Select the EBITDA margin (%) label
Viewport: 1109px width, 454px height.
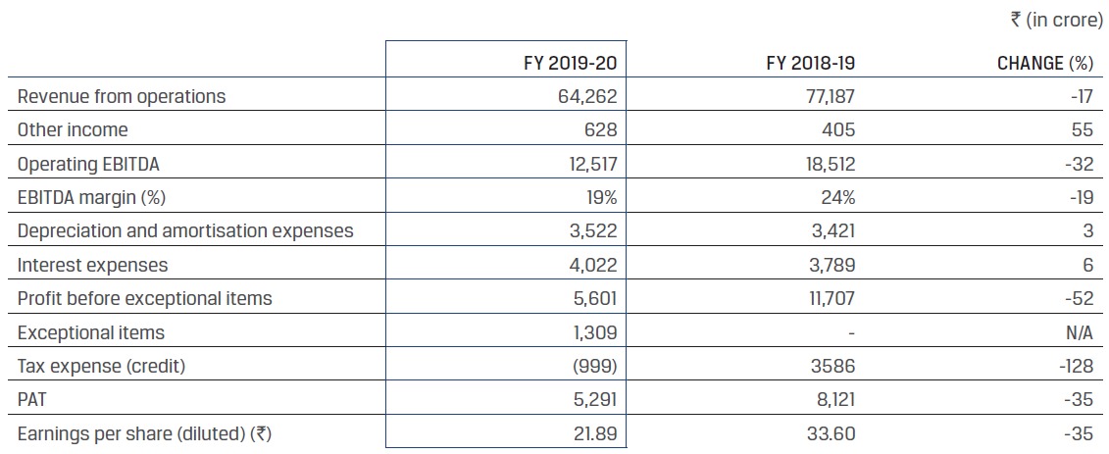click(x=91, y=197)
